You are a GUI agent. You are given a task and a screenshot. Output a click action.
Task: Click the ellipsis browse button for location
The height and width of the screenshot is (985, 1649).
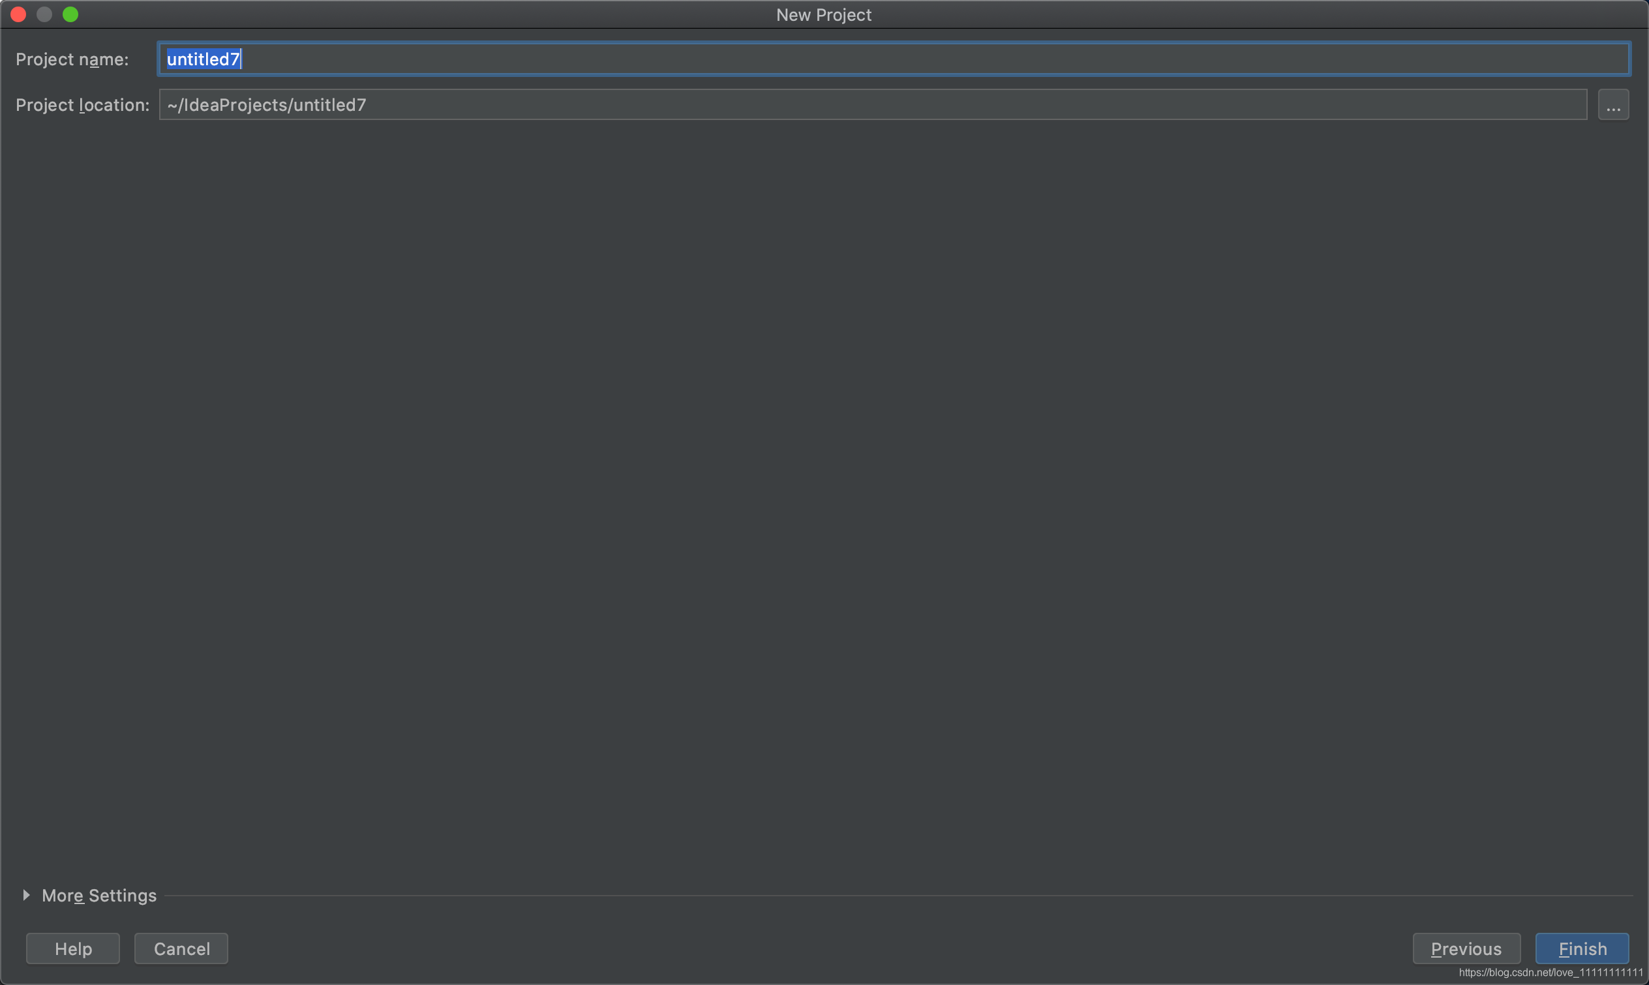click(x=1614, y=104)
